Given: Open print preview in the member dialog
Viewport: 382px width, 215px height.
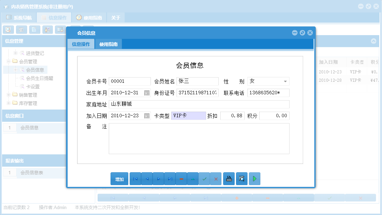Looking at the screenshot, I should pos(242,178).
